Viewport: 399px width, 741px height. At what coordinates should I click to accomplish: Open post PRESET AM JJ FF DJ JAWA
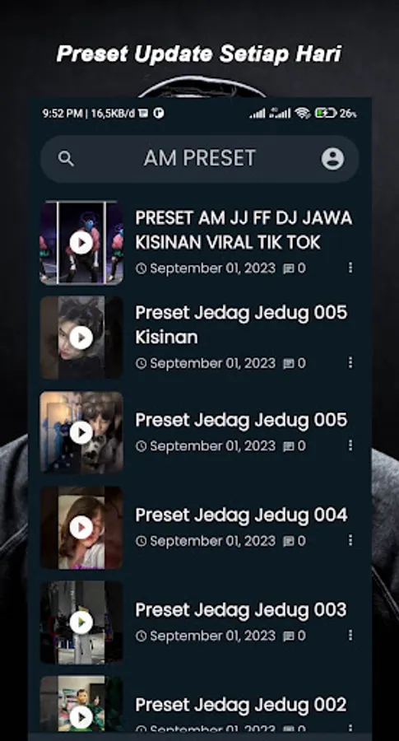click(244, 231)
